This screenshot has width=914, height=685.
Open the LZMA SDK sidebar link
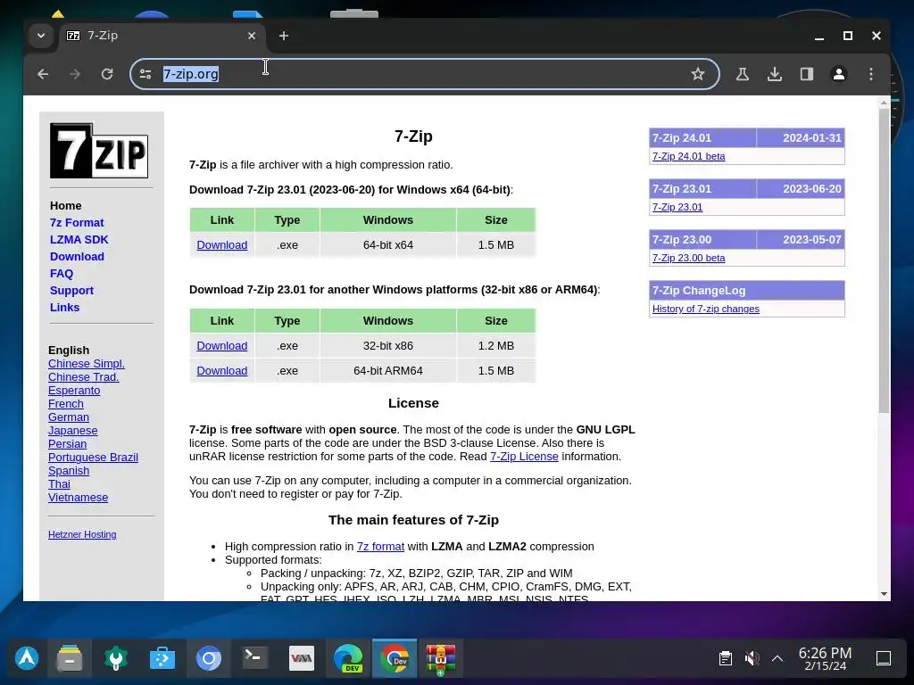point(79,239)
